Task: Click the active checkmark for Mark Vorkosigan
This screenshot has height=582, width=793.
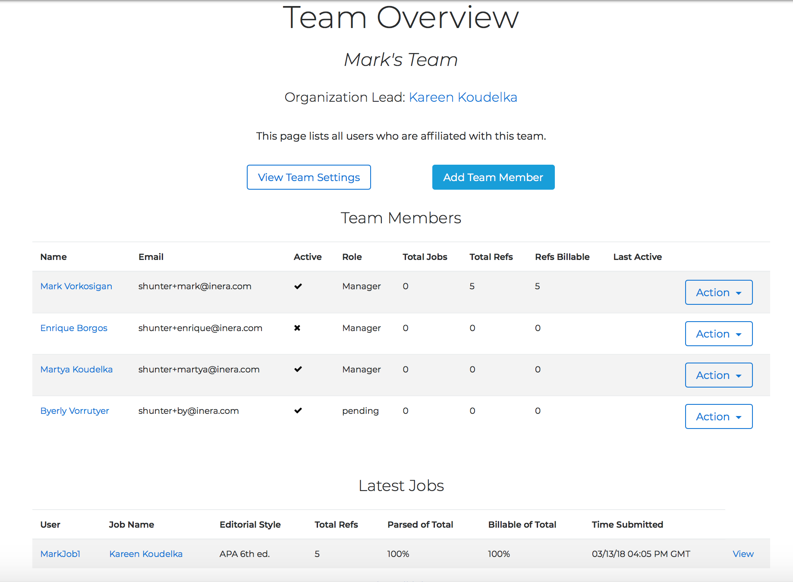Action: coord(298,286)
